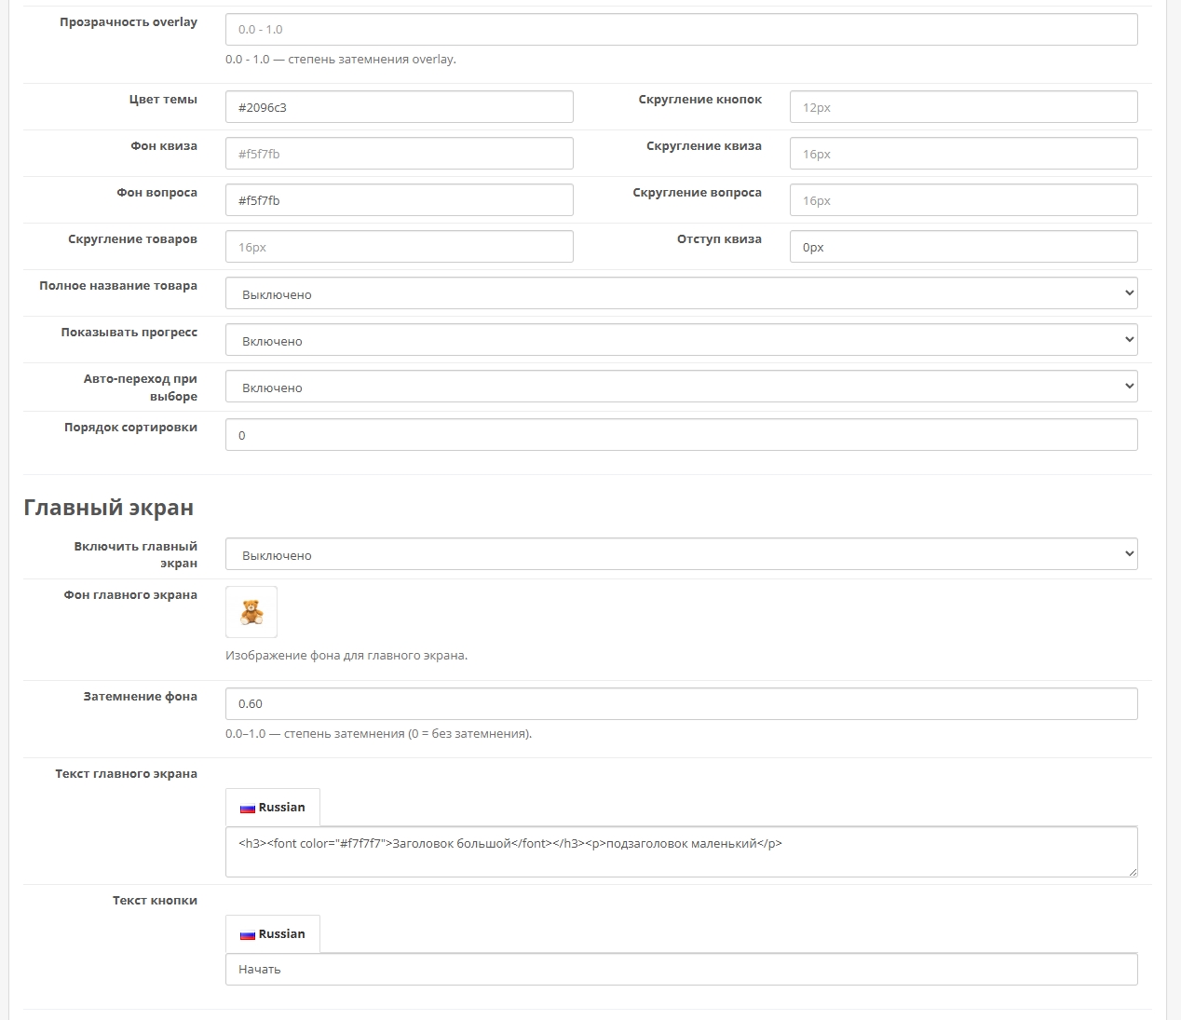The image size is (1181, 1020).
Task: Click the 'Скругление кнопок' input field
Action: tap(963, 107)
